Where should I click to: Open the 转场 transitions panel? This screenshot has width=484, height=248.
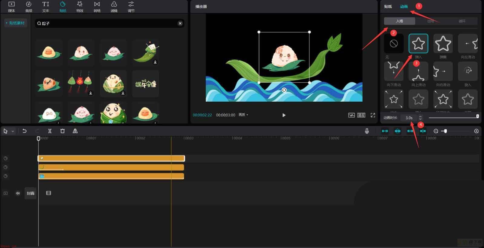click(x=97, y=7)
